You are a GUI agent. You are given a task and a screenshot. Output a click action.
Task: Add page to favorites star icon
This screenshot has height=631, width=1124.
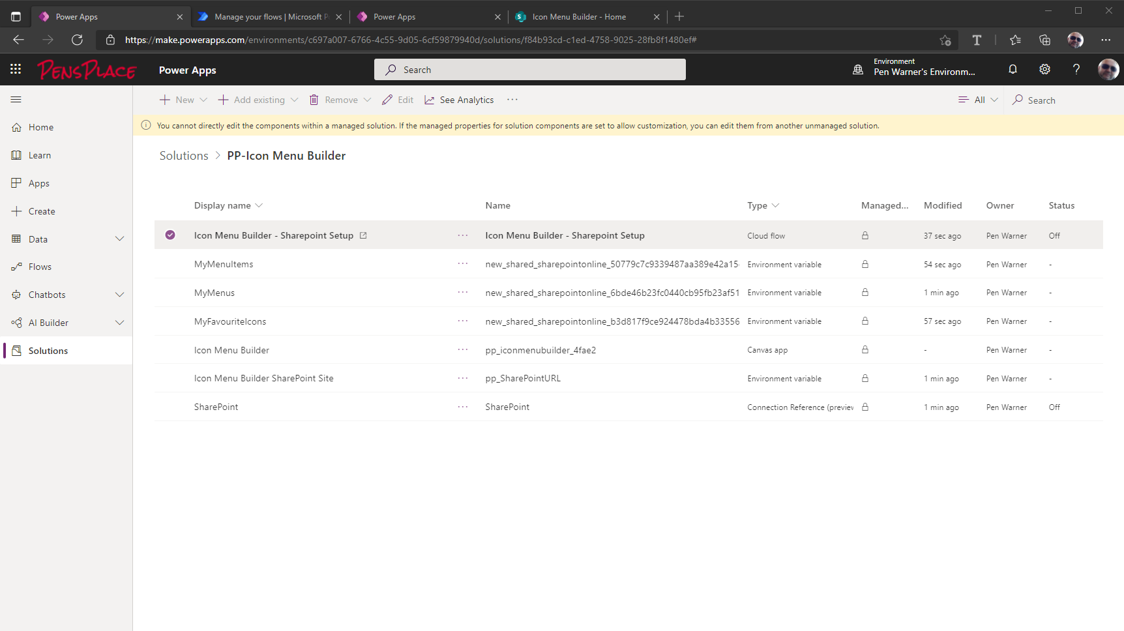coord(945,40)
